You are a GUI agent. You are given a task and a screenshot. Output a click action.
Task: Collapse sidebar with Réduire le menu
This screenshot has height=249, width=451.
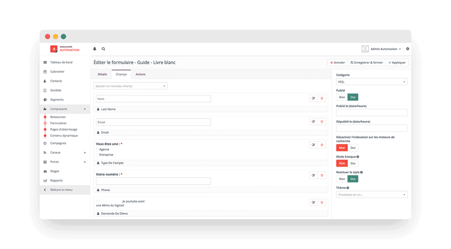65,190
